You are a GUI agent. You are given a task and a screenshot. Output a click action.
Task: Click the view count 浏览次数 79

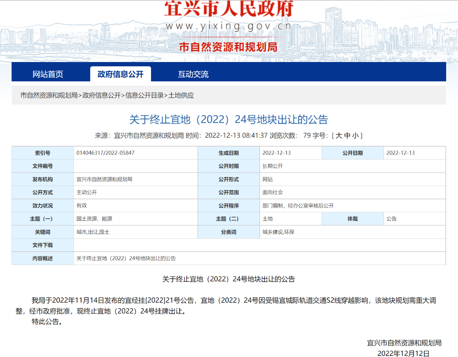290,135
